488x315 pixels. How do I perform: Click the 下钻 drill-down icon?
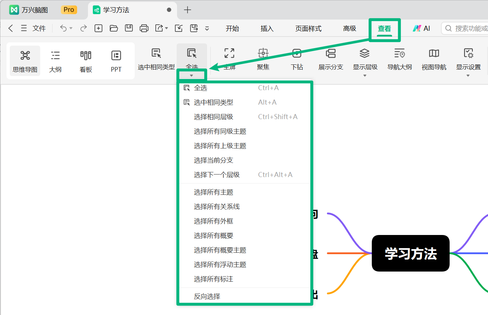297,54
